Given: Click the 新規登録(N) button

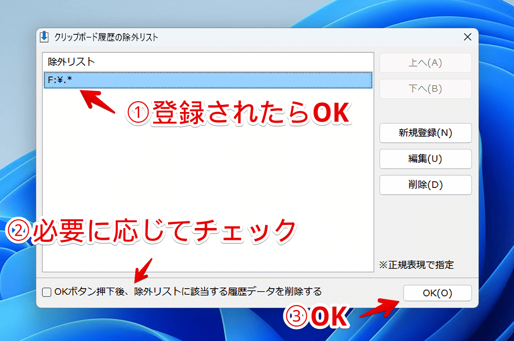Looking at the screenshot, I should [425, 132].
